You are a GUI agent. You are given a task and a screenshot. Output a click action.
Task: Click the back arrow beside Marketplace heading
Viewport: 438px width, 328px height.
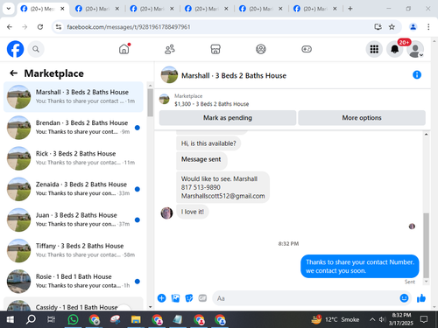13,73
